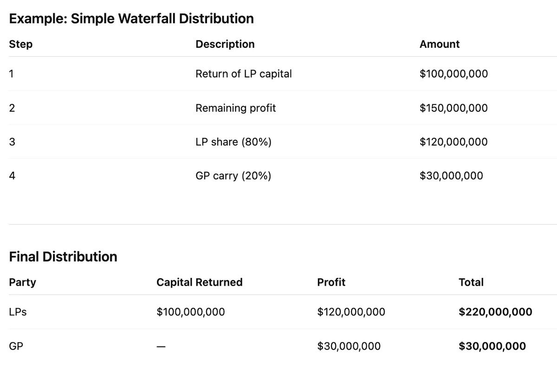
Task: Select the $30,000,000 amount in step 4
Action: [x=451, y=176]
